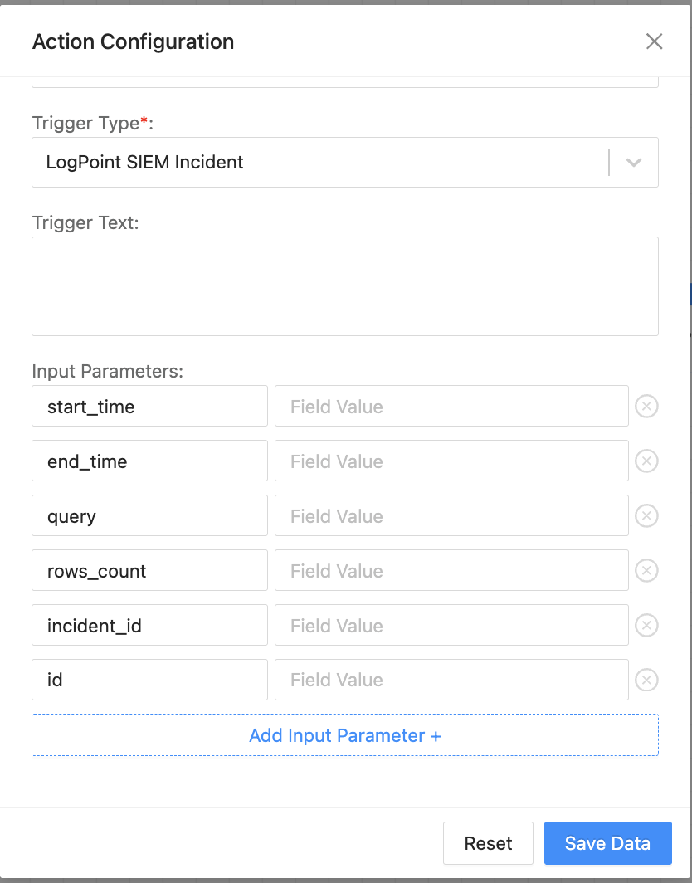The width and height of the screenshot is (692, 883).
Task: Focus the incident_id field value input
Action: pyautogui.click(x=451, y=626)
